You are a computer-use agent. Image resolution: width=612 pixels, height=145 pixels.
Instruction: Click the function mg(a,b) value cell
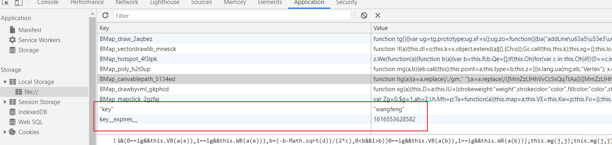tap(491, 69)
